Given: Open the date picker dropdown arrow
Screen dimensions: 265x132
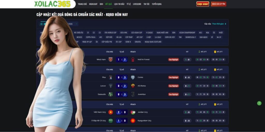Looking at the screenshot, I should pyautogui.click(x=76, y=24).
